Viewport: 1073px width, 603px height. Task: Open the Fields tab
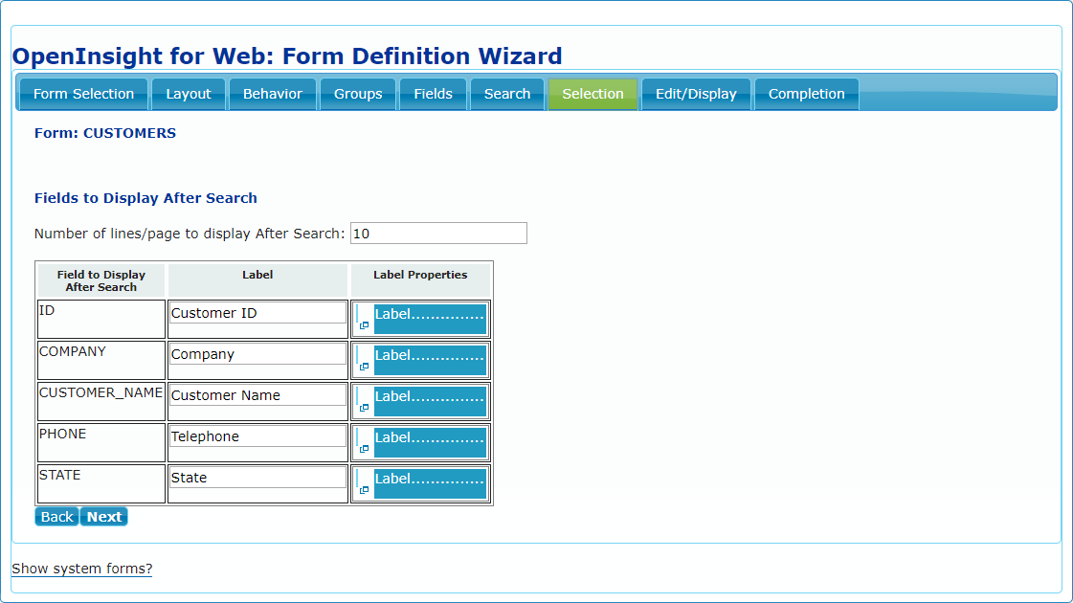434,94
